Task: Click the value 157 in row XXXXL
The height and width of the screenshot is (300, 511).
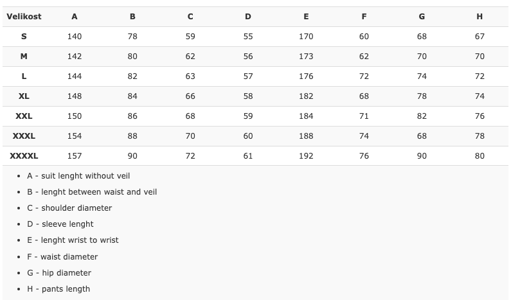Action: point(75,156)
